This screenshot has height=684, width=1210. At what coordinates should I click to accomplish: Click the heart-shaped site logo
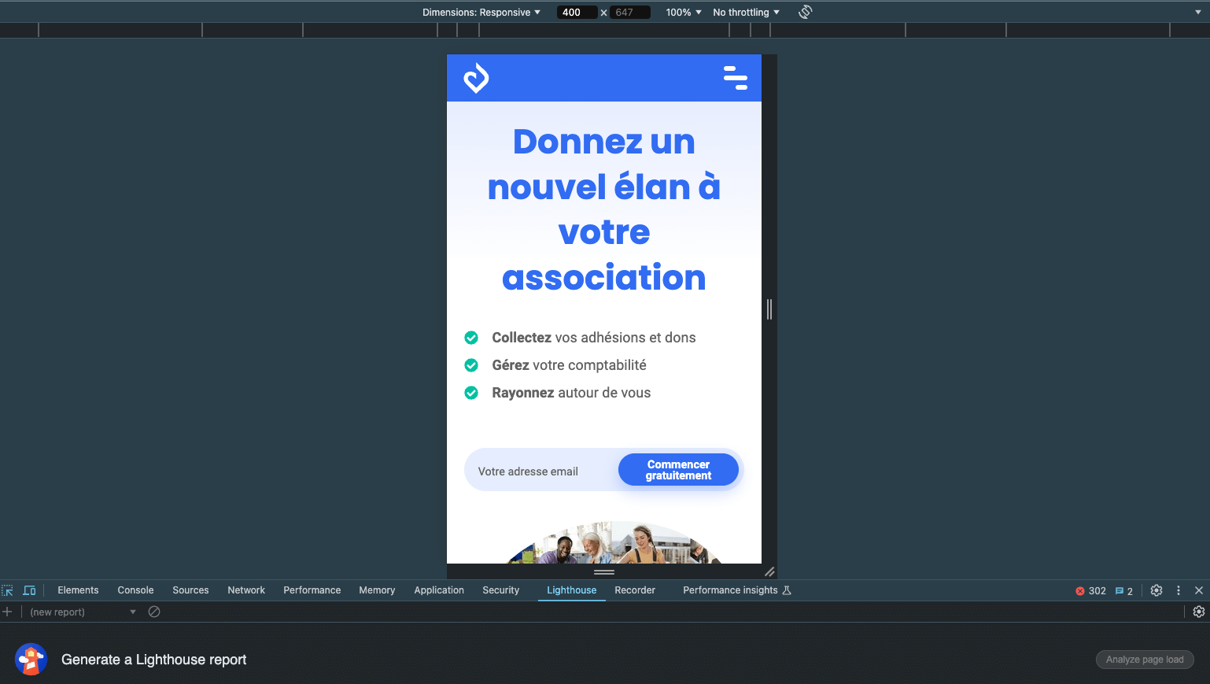pos(476,78)
